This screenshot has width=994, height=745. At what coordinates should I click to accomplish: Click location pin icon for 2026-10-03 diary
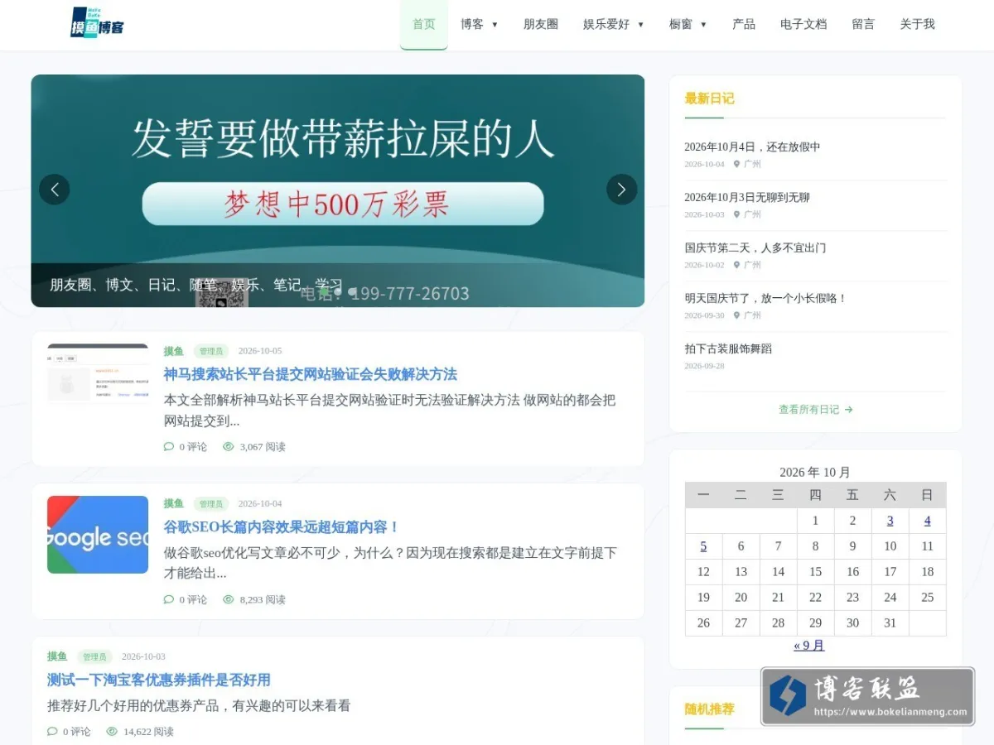(736, 214)
